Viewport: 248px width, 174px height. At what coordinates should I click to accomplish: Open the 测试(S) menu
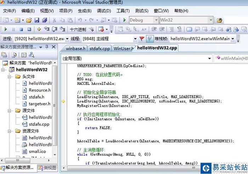tap(142, 11)
